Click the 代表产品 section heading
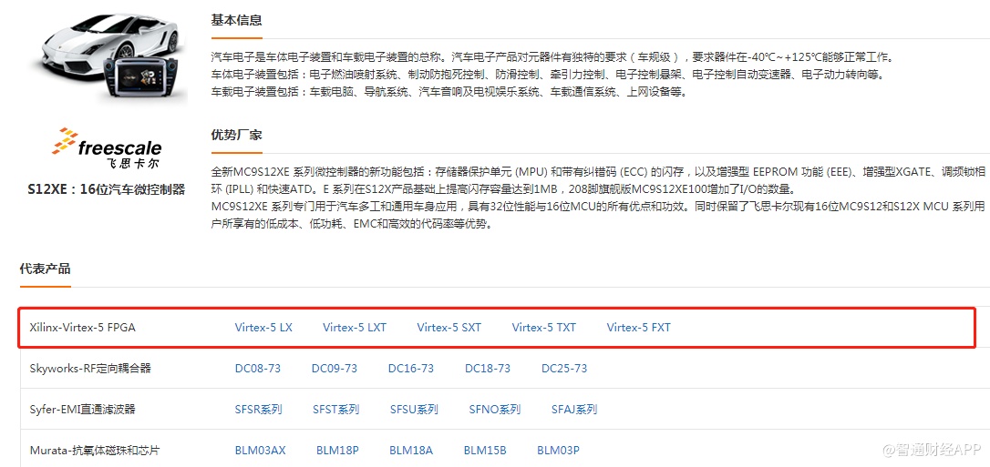This screenshot has height=467, width=990. [45, 269]
